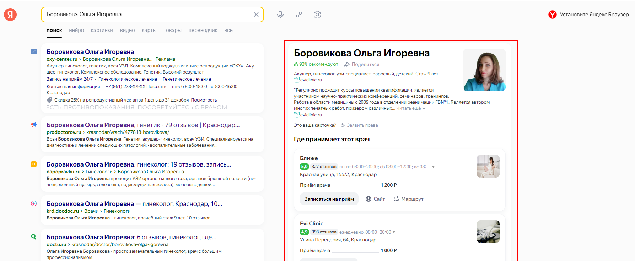This screenshot has width=635, height=261.
Task: Click the docdoc result favicon
Action: point(34,203)
